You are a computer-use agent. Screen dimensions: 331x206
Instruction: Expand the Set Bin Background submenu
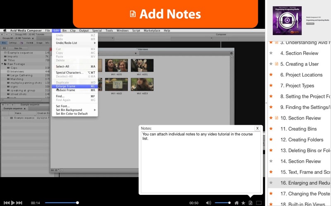[75, 110]
